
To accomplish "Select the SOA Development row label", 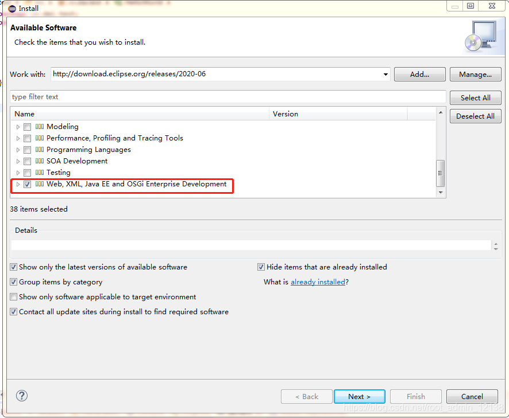I will 77,161.
